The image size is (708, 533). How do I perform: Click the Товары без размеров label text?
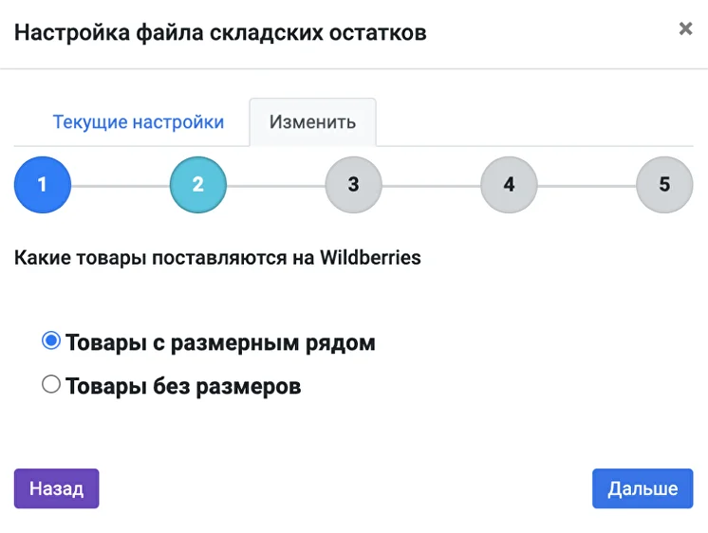(x=183, y=386)
